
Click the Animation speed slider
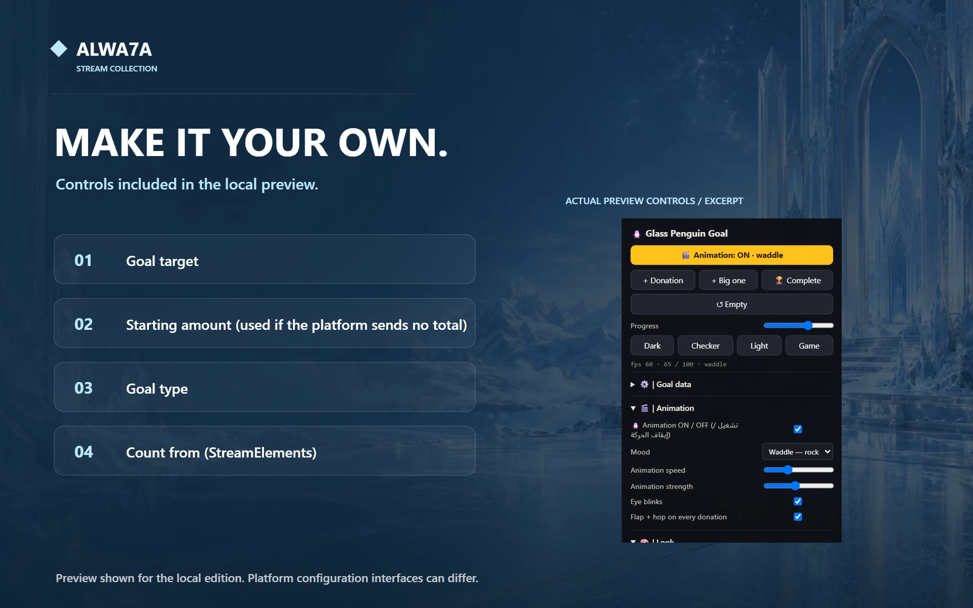(x=798, y=470)
